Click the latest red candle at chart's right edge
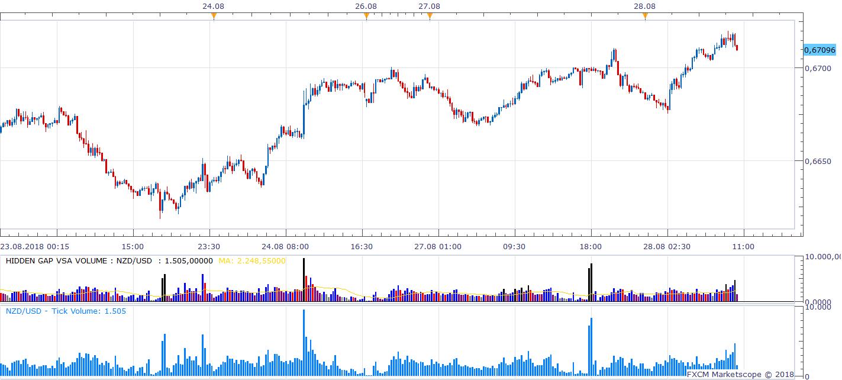 (x=737, y=48)
